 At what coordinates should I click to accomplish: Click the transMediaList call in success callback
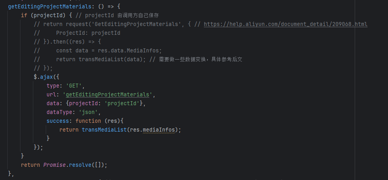[104, 130]
